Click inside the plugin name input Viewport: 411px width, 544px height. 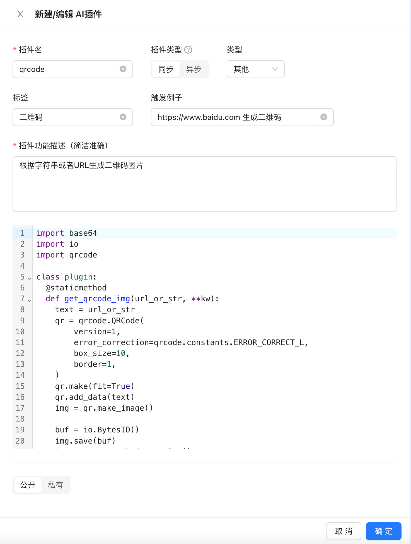(x=67, y=69)
